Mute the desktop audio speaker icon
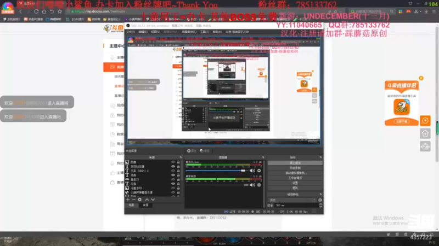This screenshot has height=246, width=439. pos(252,185)
